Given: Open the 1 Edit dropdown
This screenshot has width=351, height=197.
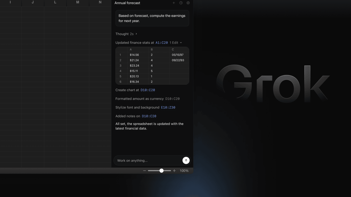Looking at the screenshot, I should click(176, 43).
